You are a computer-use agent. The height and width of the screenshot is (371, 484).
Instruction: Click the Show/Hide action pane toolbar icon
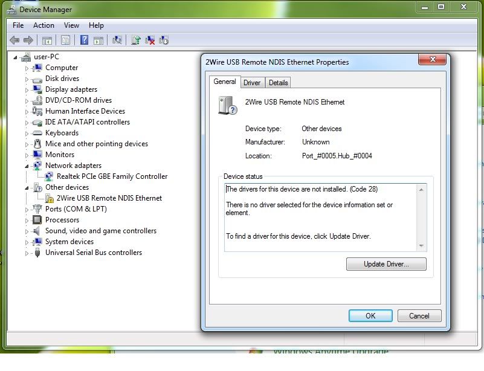pyautogui.click(x=98, y=40)
